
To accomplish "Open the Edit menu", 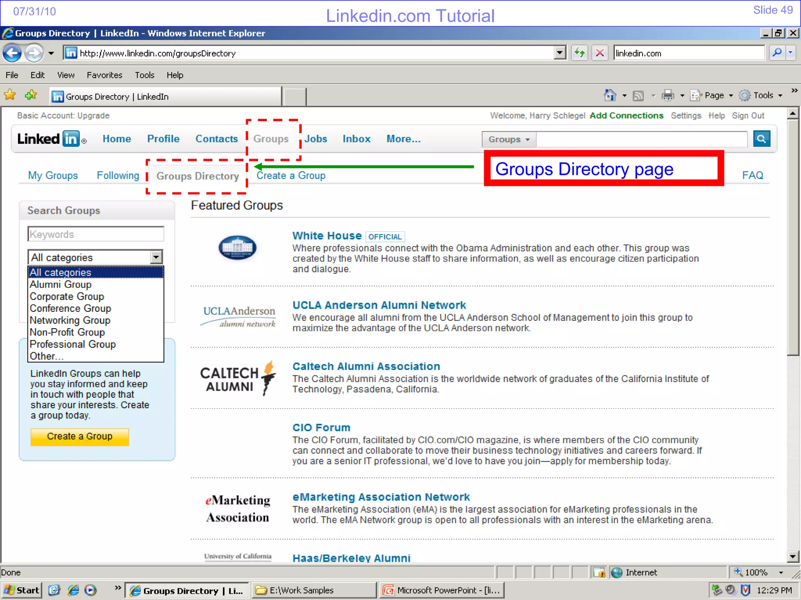I will [38, 75].
